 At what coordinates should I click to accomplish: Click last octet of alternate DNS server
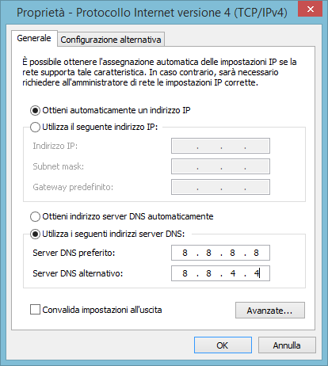pyautogui.click(x=257, y=273)
